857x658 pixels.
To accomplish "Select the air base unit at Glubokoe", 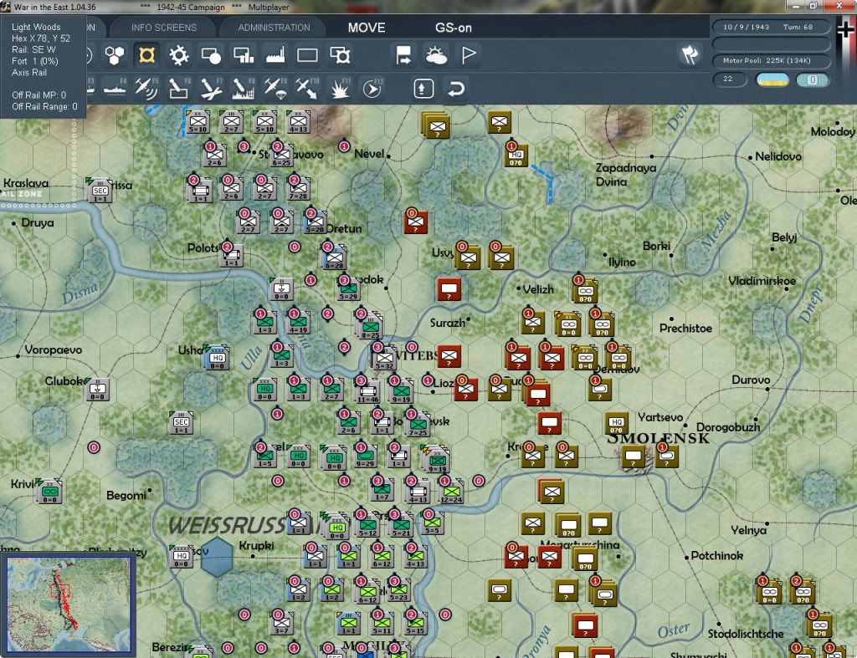I will click(98, 390).
